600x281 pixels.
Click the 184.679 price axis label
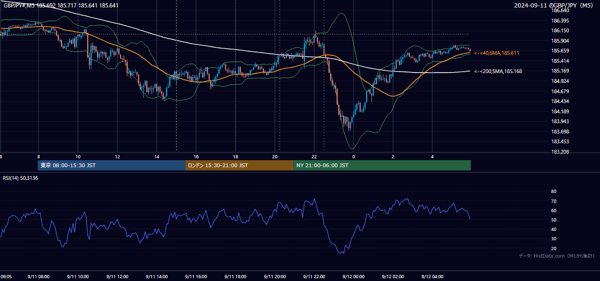(560, 91)
